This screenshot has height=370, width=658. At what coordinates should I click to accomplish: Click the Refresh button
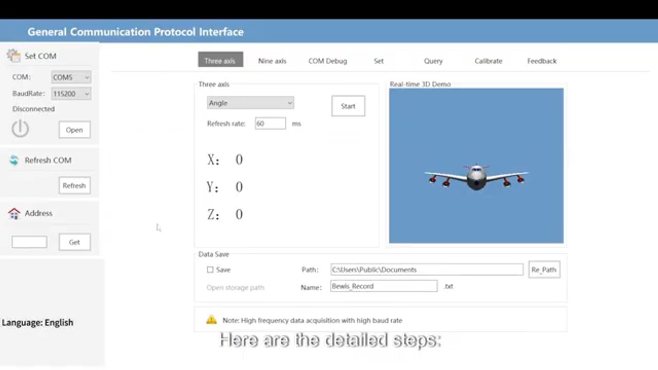74,186
